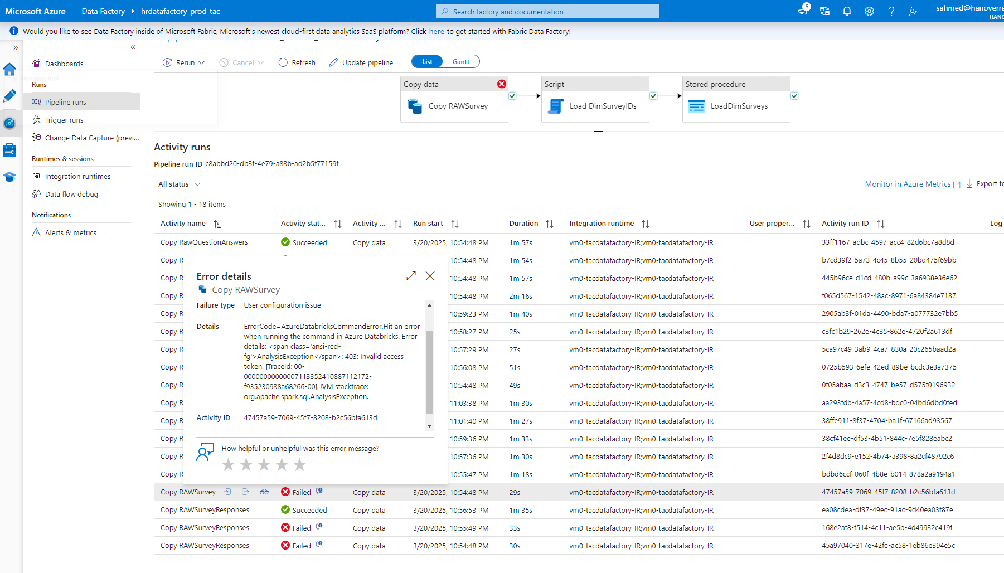Screen dimensions: 1004x573
Task: Open the Author pencil icon in left rail
Action: [x=9, y=96]
